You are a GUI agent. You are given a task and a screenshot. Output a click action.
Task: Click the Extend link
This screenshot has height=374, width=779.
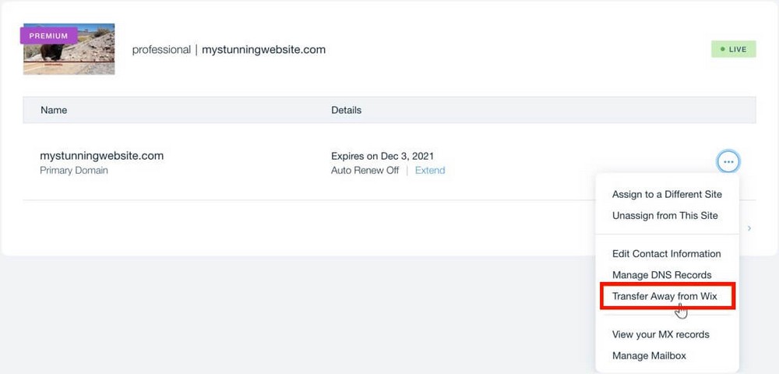(x=430, y=171)
